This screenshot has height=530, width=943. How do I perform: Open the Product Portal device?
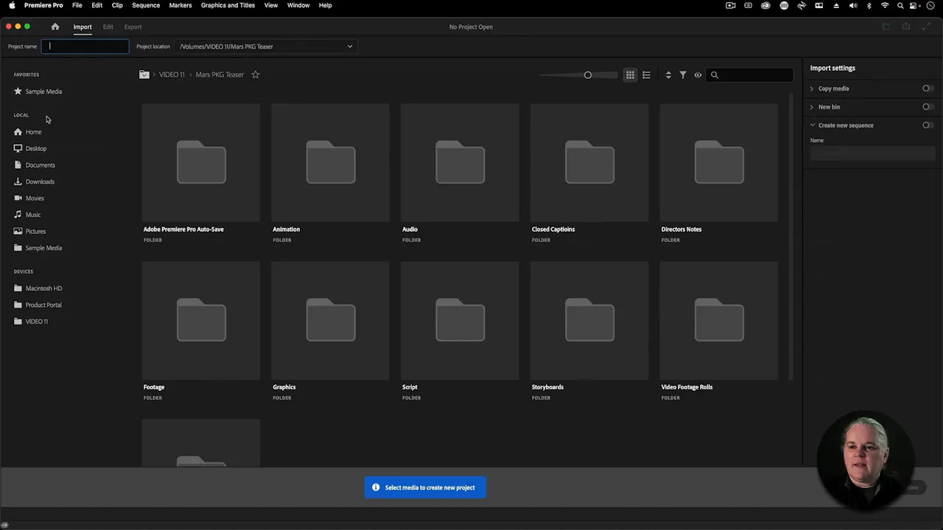click(x=43, y=305)
